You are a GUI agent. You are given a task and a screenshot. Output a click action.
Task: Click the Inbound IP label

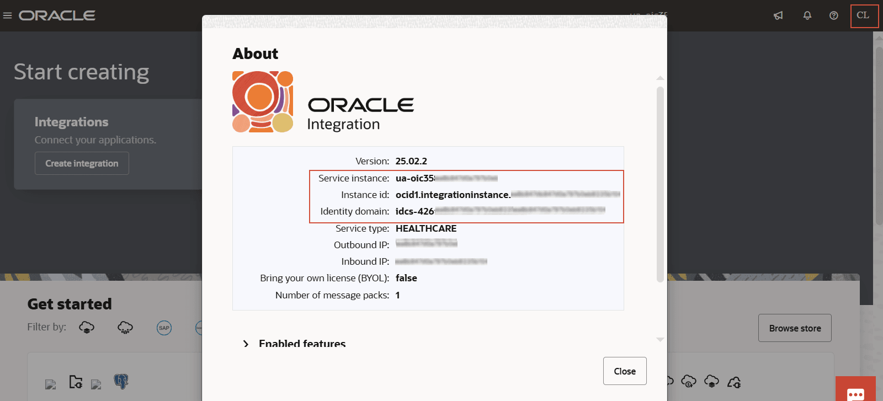pos(365,261)
